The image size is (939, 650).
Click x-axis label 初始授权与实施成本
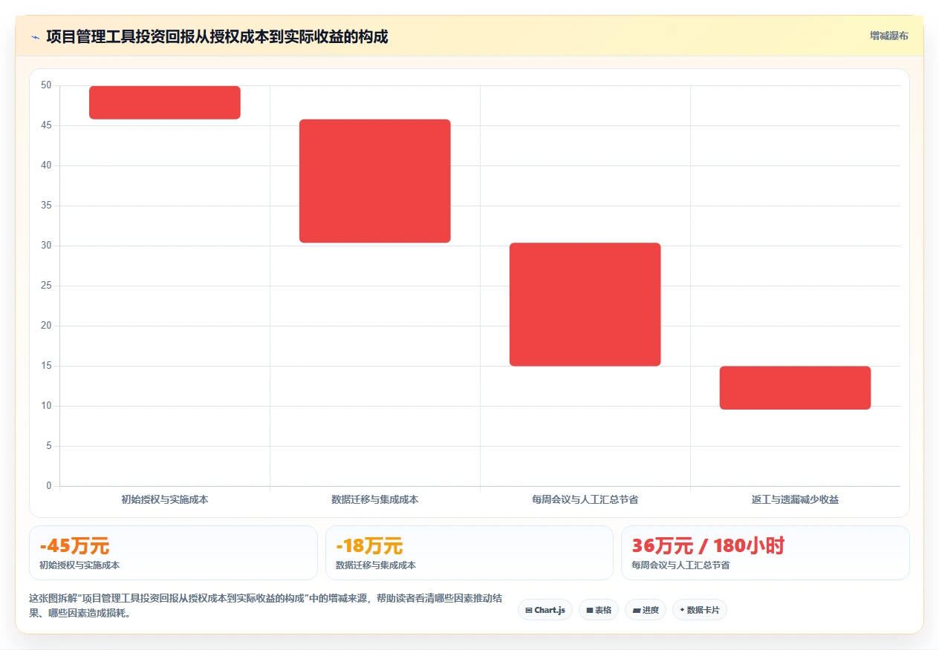(165, 500)
